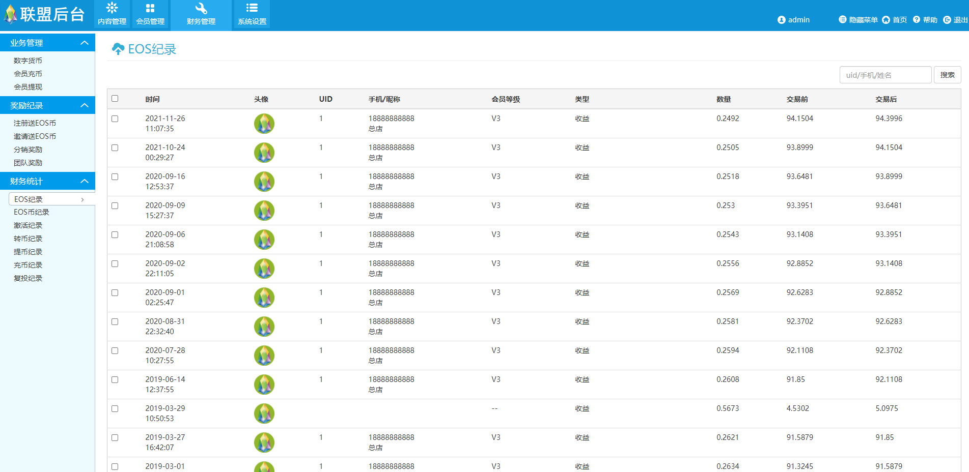Click the 时间 column header

click(x=152, y=99)
